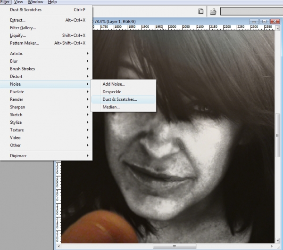
Task: Click the palette list icon in options bar
Action: pyautogui.click(x=201, y=11)
